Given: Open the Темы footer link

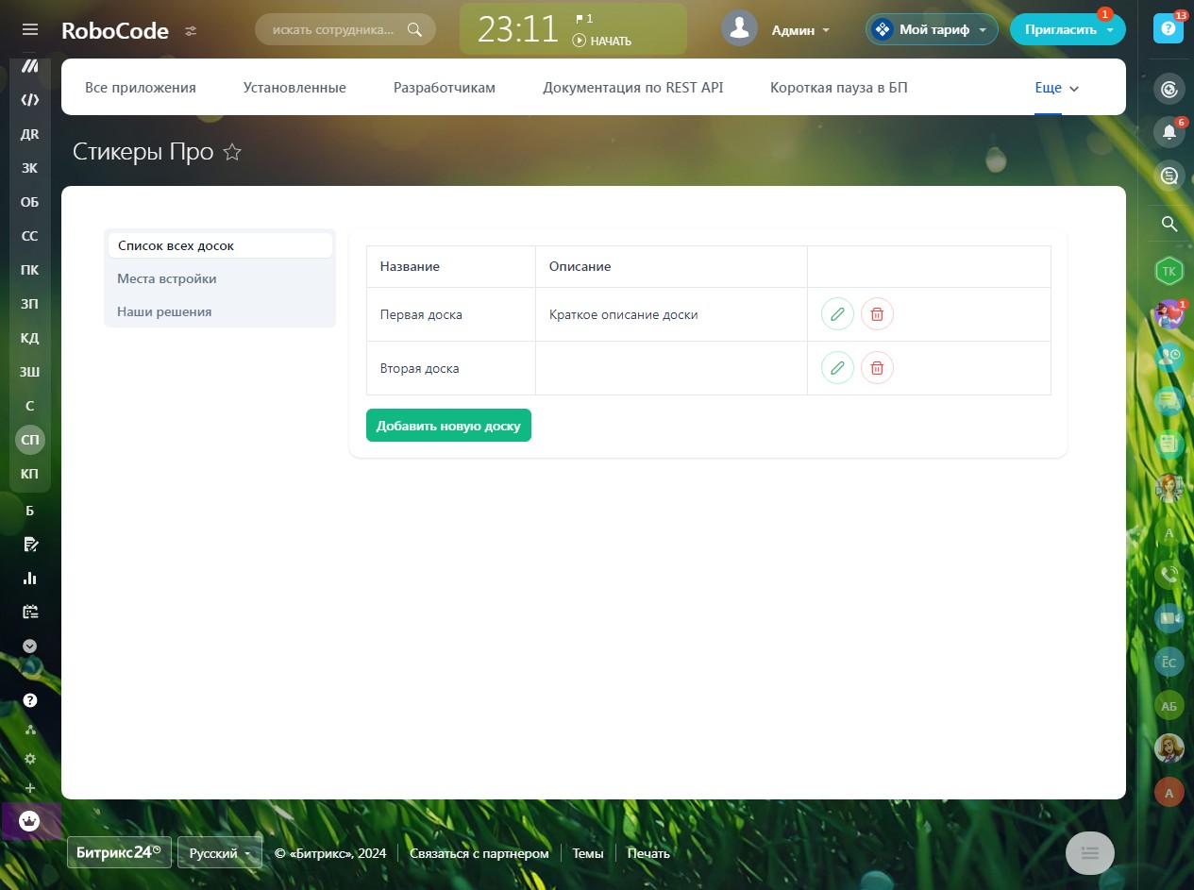Looking at the screenshot, I should 588,853.
